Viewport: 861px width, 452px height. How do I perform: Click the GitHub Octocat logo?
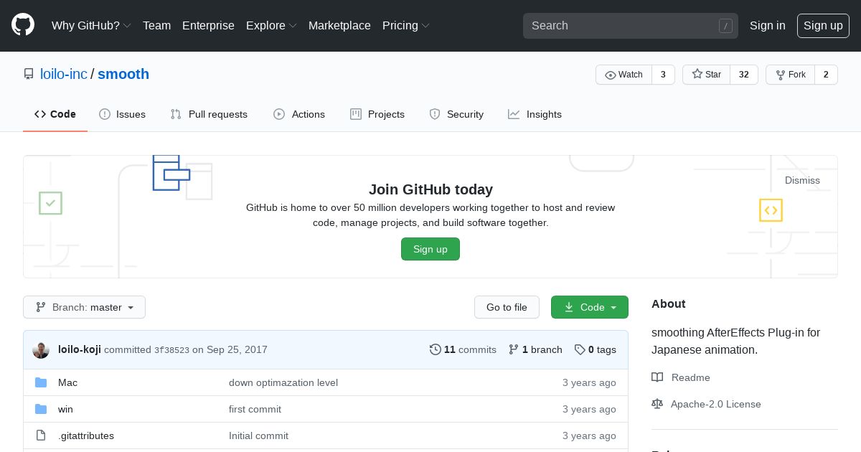tap(23, 25)
